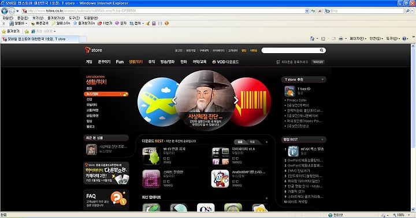Open the 도구(T) menu

[x=75, y=18]
